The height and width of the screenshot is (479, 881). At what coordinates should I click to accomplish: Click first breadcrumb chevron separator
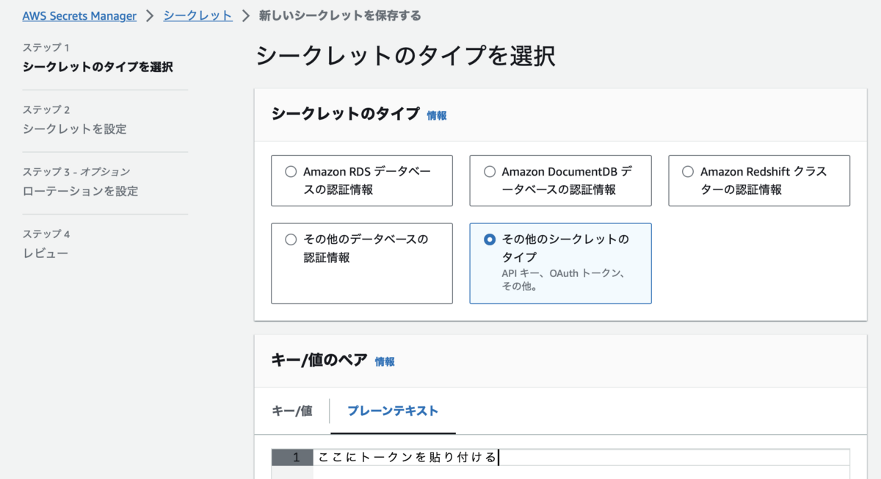click(150, 16)
